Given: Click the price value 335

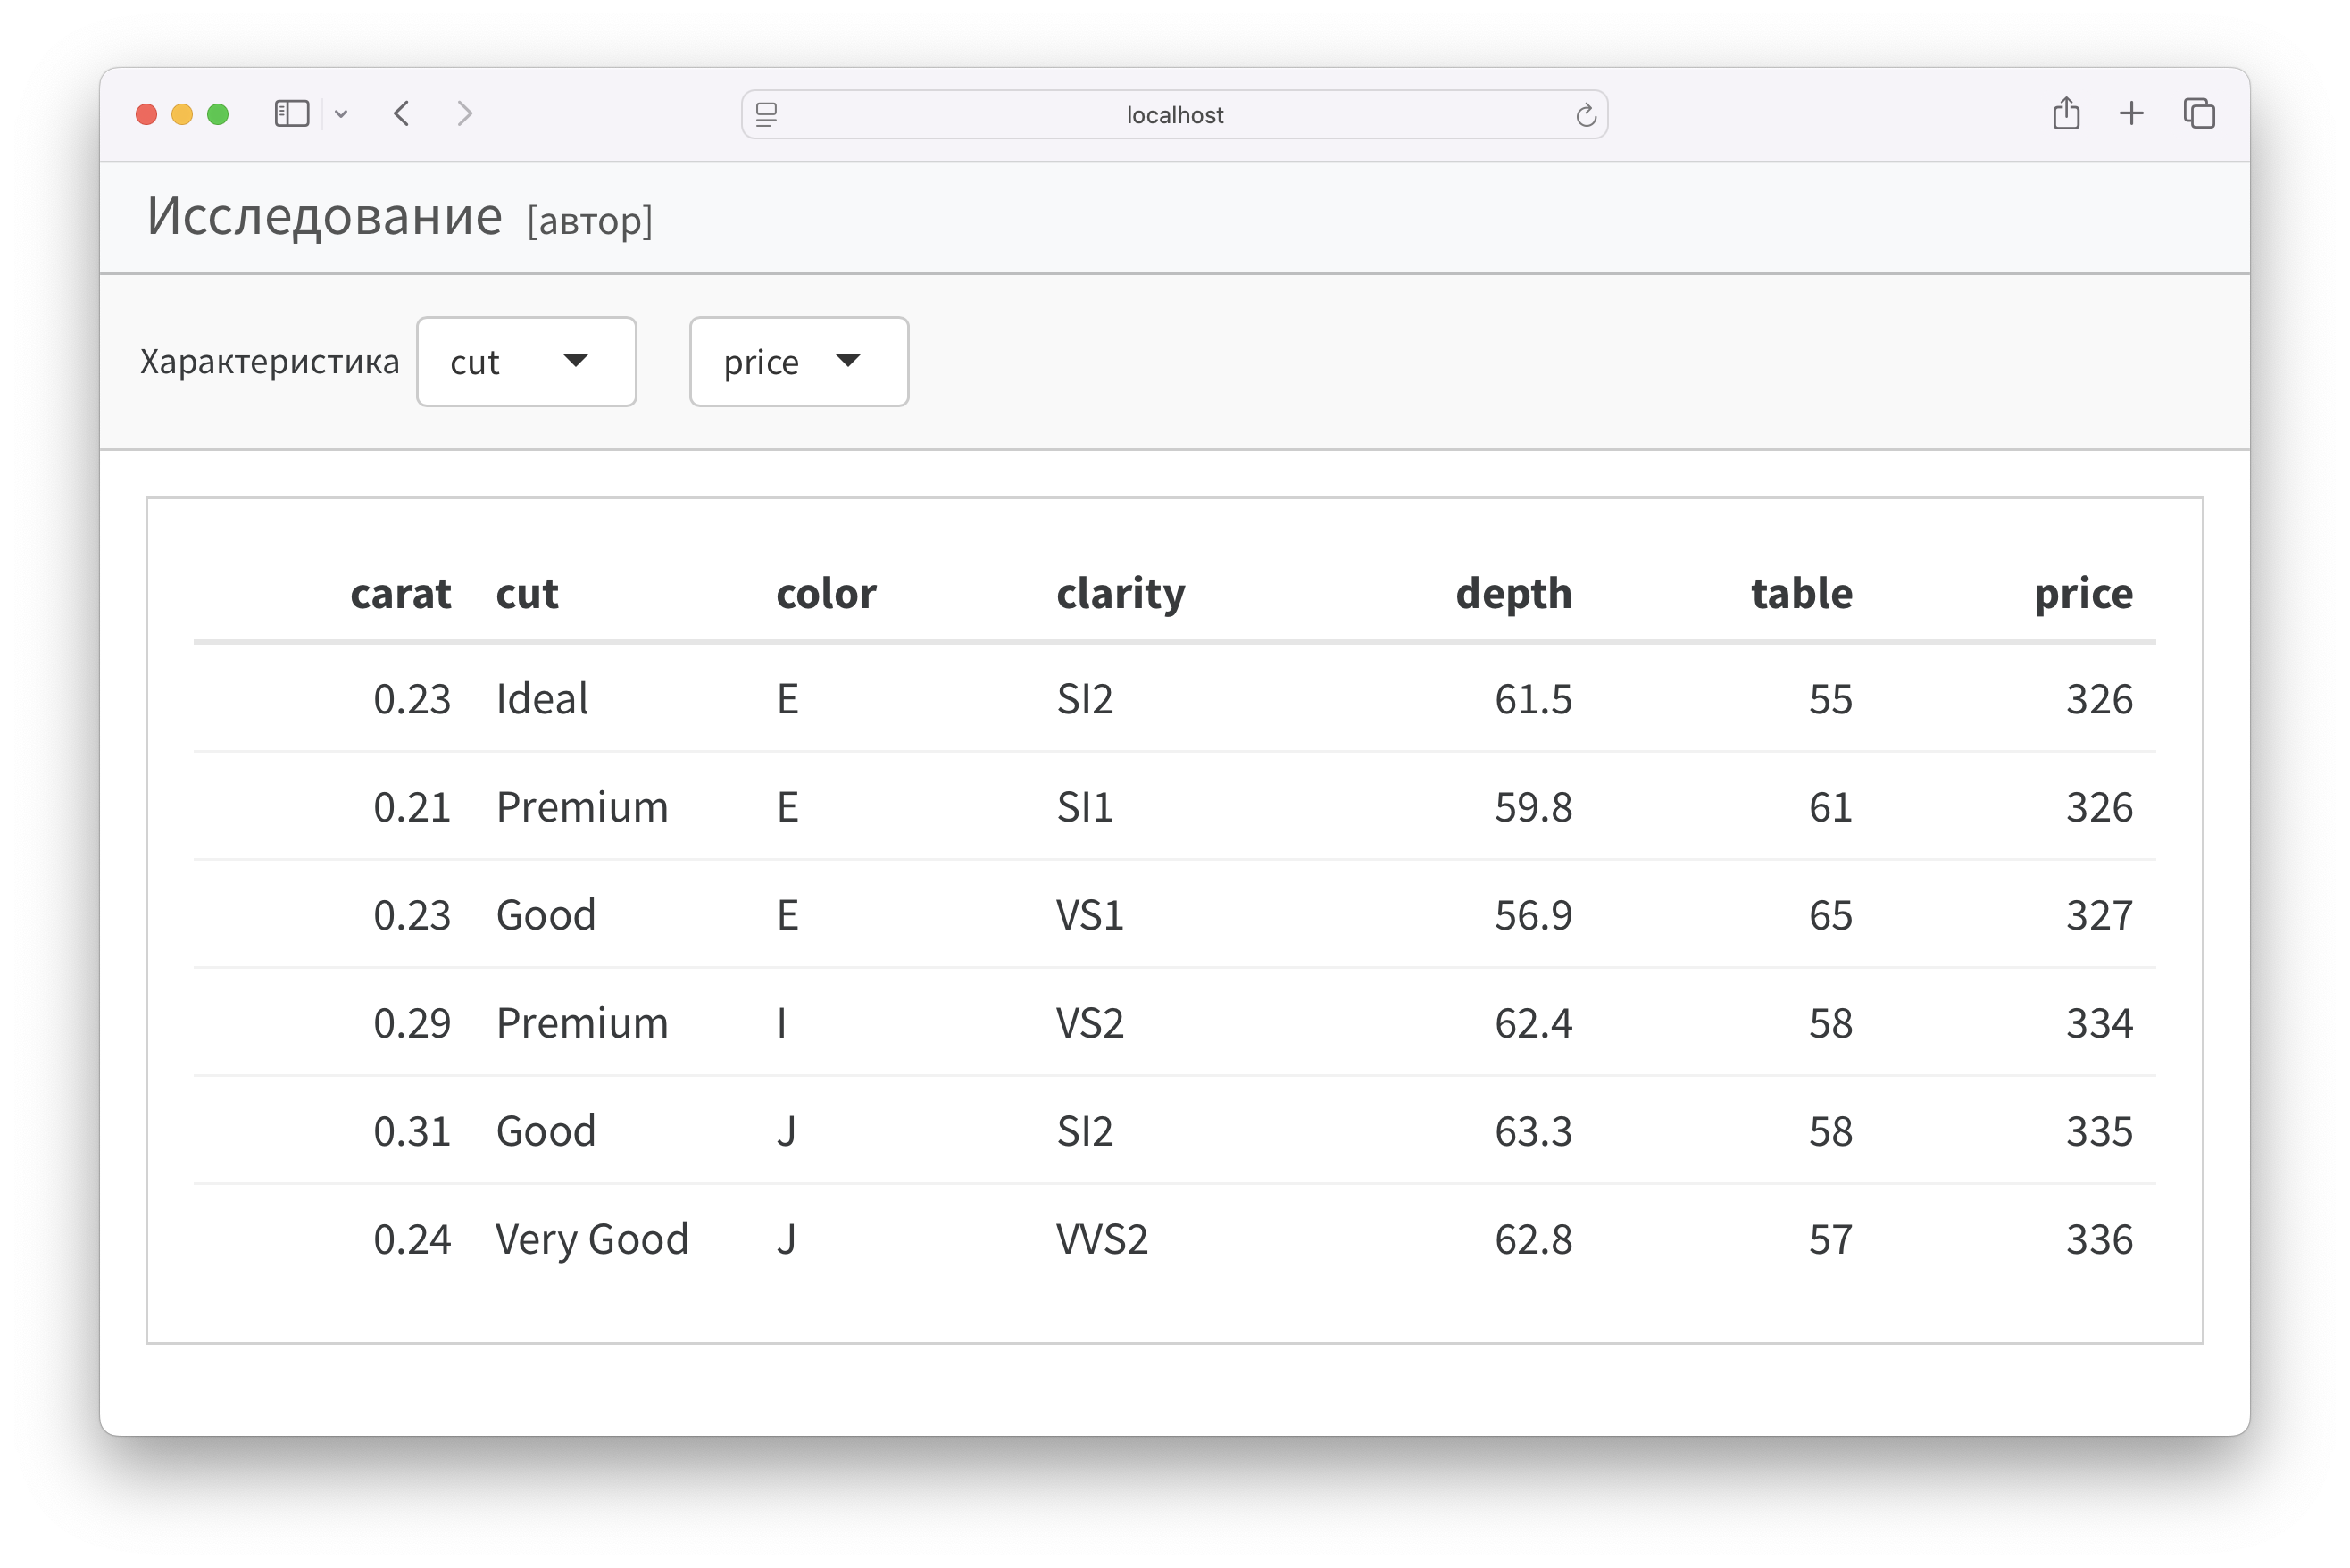Looking at the screenshot, I should click(x=2100, y=1132).
